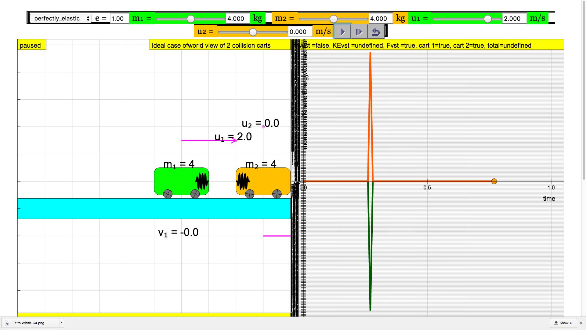
Task: Click the u2 value field showing 0.000
Action: click(x=300, y=32)
